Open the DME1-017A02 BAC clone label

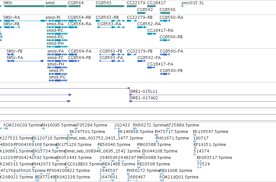click(144, 98)
